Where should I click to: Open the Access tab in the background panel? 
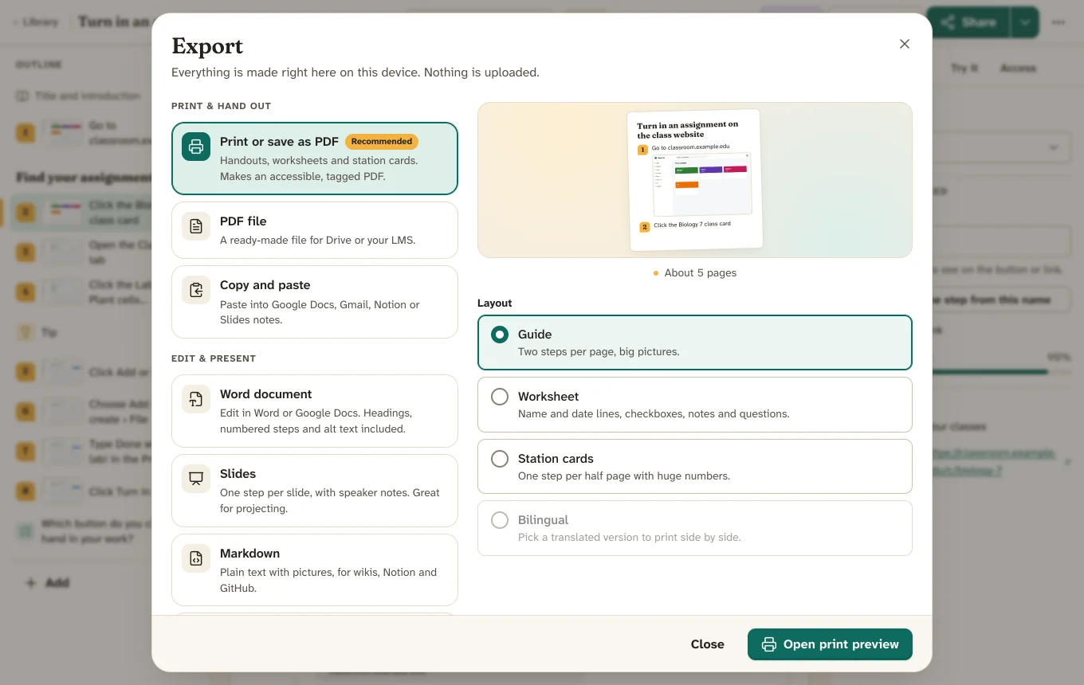pos(1018,68)
